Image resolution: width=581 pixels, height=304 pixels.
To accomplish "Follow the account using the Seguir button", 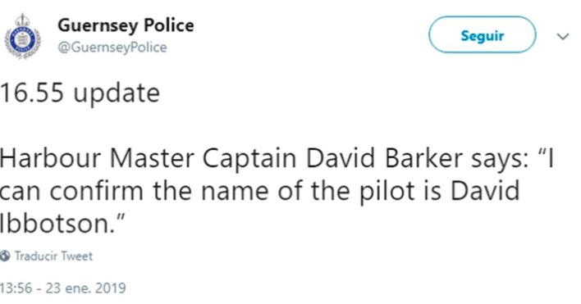I will coord(482,34).
